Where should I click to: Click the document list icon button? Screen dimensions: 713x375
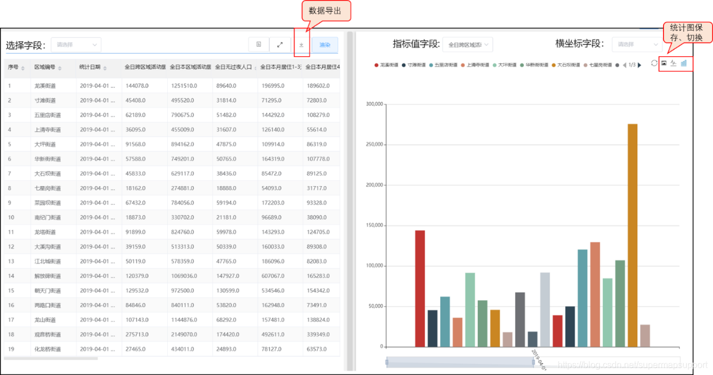pyautogui.click(x=258, y=45)
